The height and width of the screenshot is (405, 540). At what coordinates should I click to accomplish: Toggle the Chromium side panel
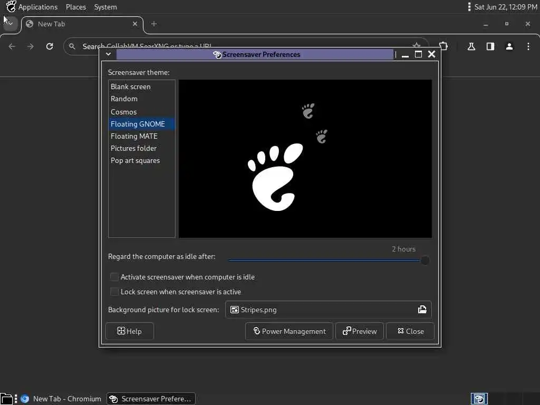pyautogui.click(x=490, y=46)
